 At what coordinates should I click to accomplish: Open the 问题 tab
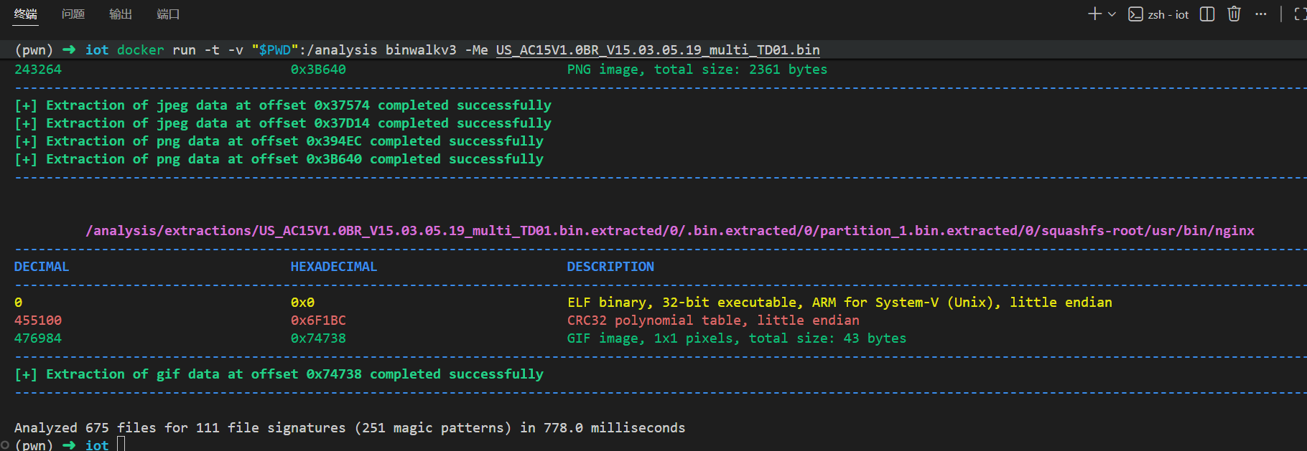pos(73,14)
